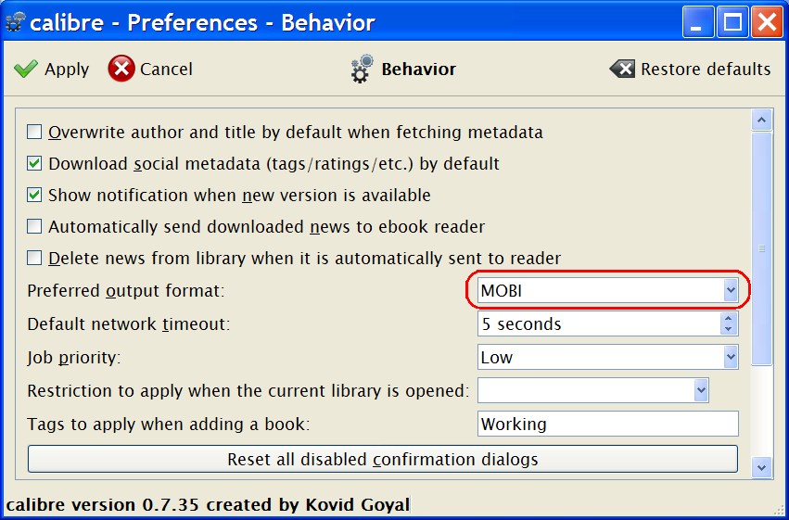Click the Behavior gears icon
The width and height of the screenshot is (789, 520).
(362, 70)
